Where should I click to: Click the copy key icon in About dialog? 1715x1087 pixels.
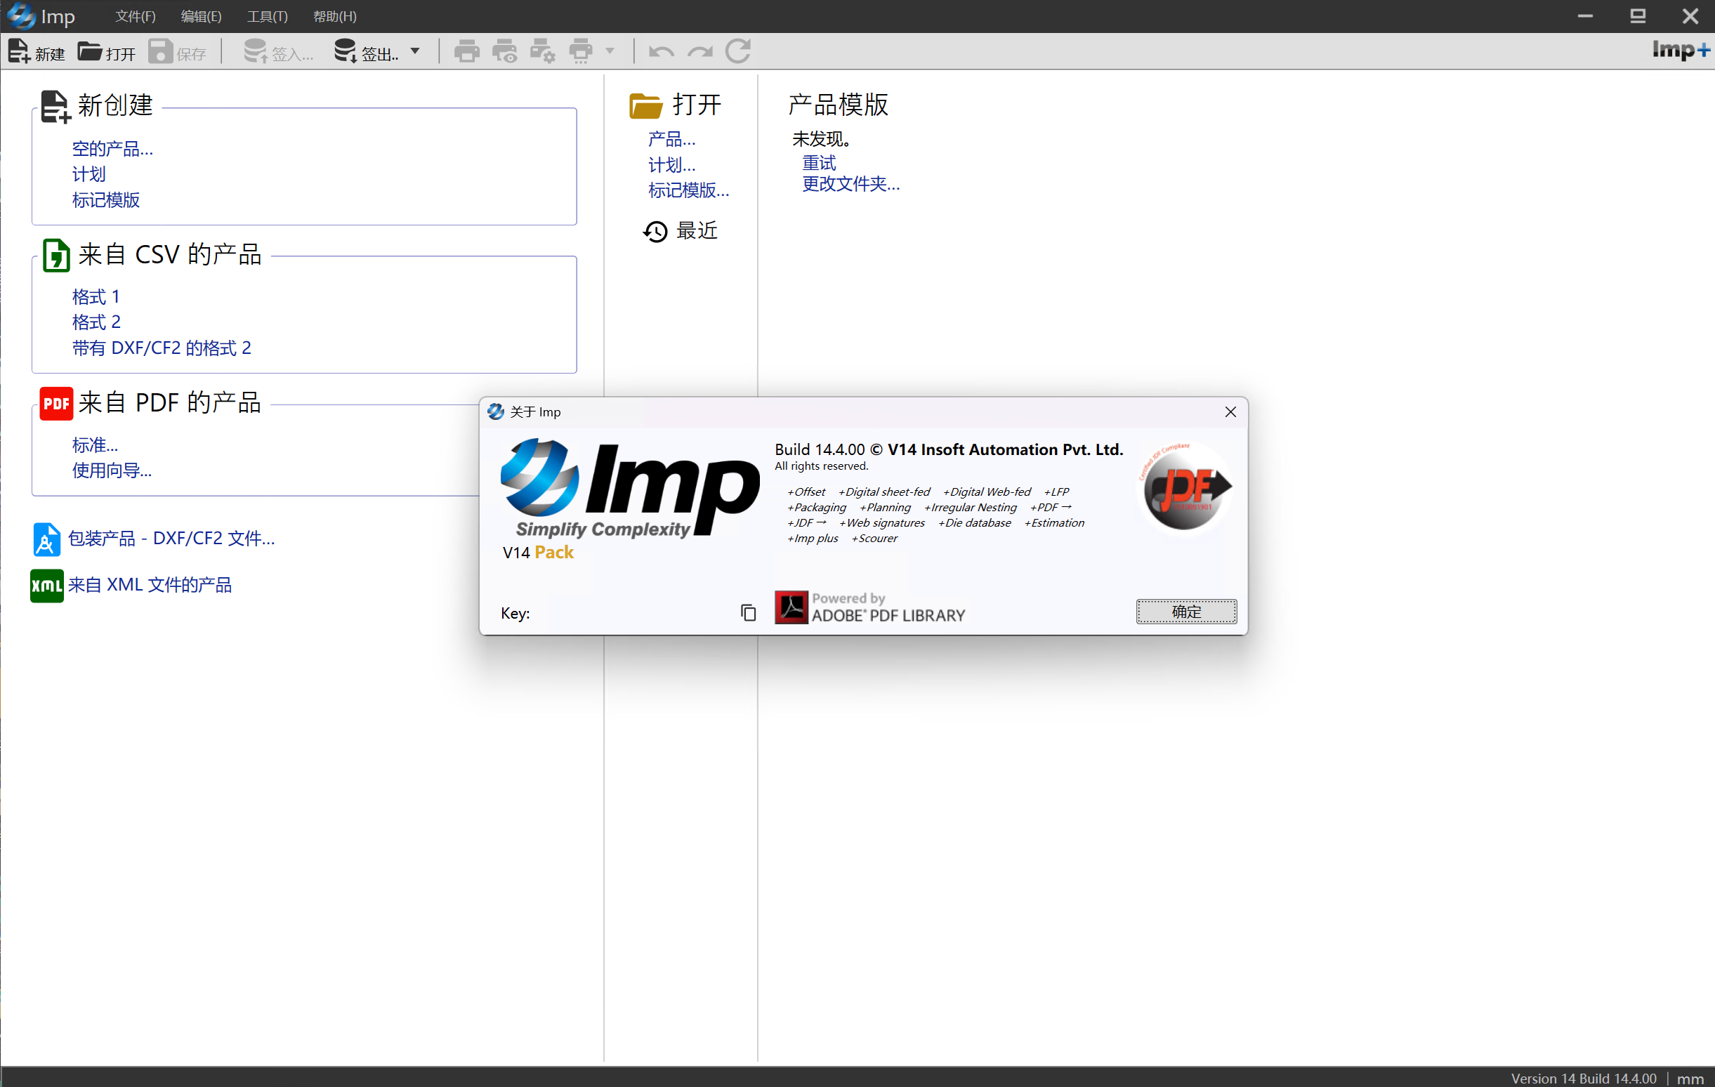click(x=748, y=612)
